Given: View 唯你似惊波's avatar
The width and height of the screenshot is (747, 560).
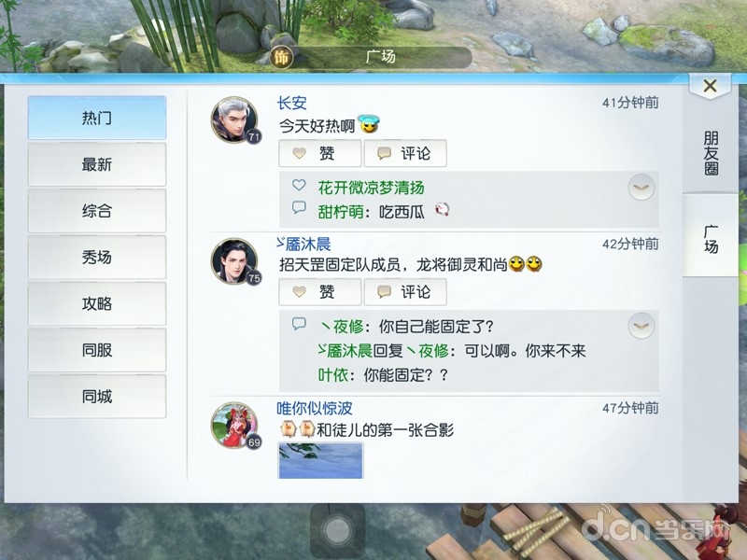Looking at the screenshot, I should [x=234, y=426].
